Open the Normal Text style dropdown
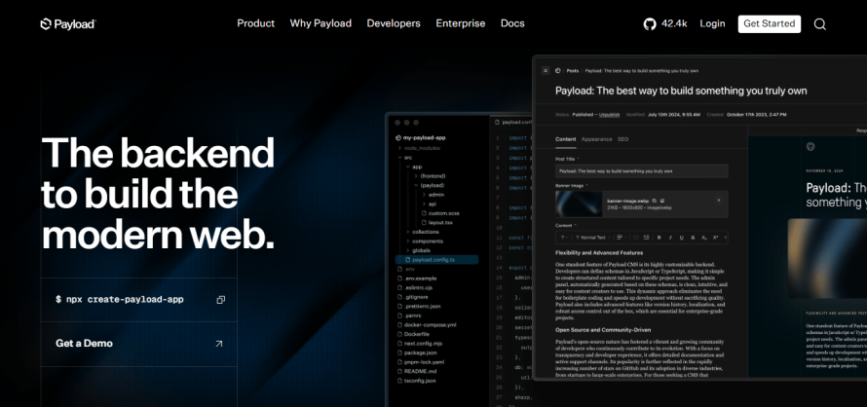 click(592, 238)
